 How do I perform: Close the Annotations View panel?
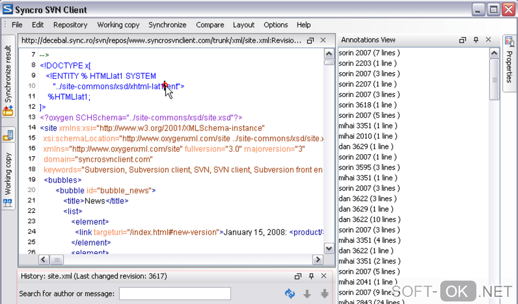click(489, 40)
